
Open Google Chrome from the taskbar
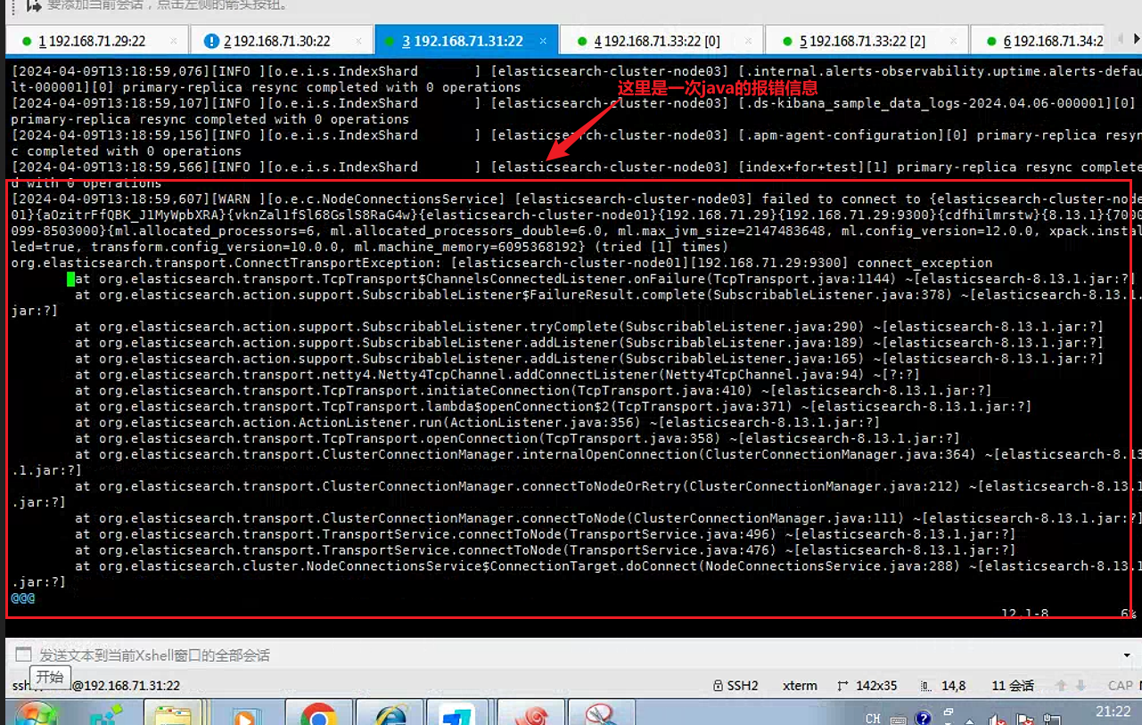(318, 713)
